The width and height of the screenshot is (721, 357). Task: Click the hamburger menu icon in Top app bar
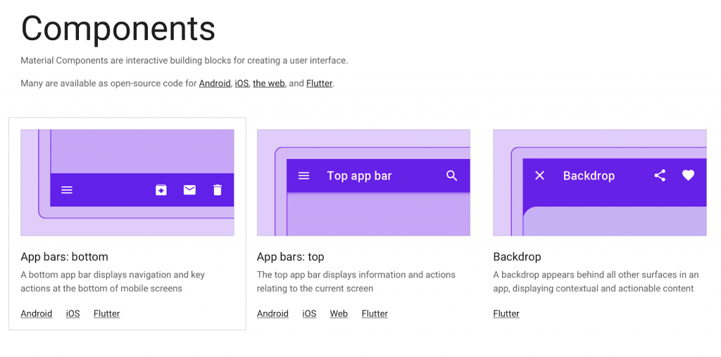click(303, 176)
